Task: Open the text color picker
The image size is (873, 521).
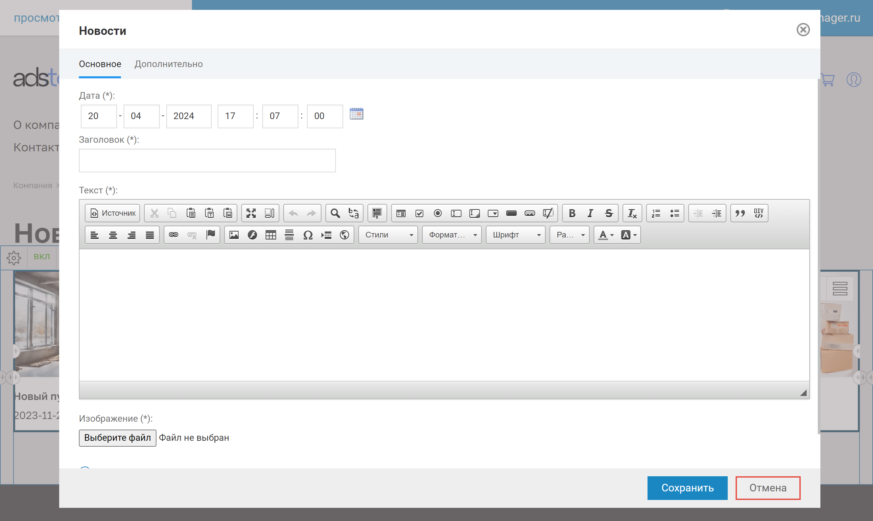Action: coord(606,235)
